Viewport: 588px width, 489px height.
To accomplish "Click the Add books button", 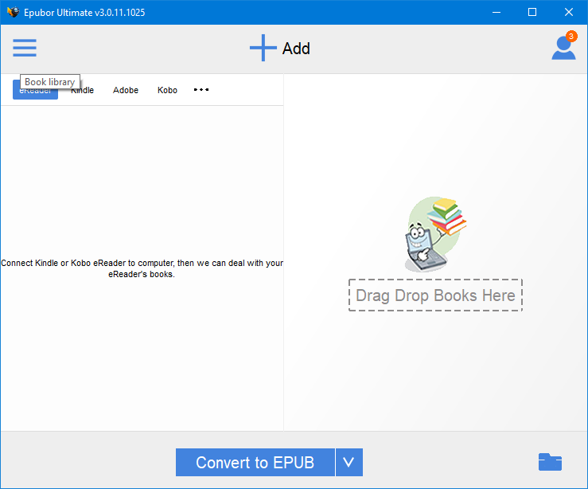I will tap(280, 48).
